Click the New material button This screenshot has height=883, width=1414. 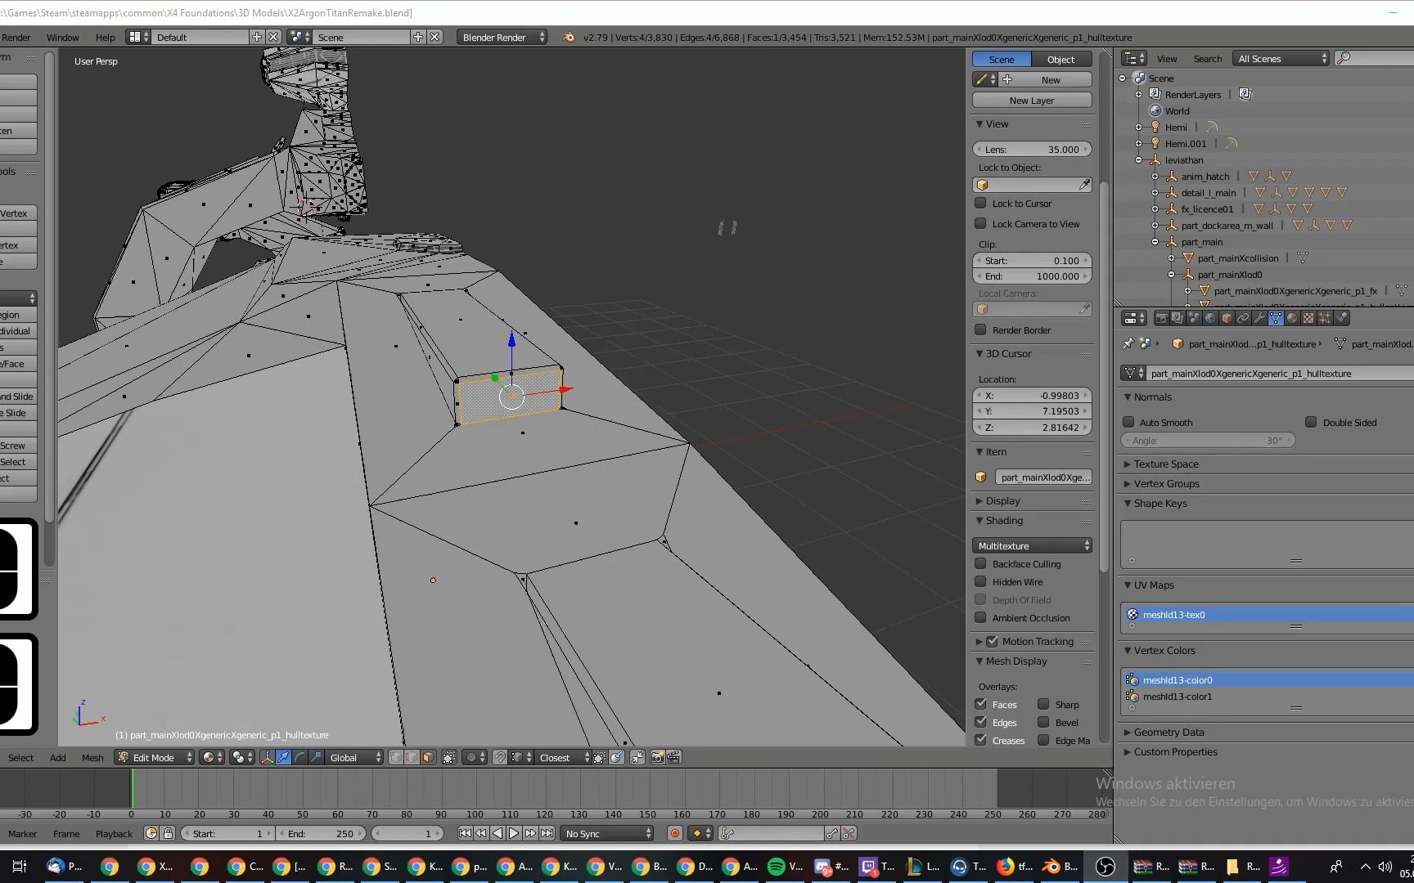(1051, 78)
